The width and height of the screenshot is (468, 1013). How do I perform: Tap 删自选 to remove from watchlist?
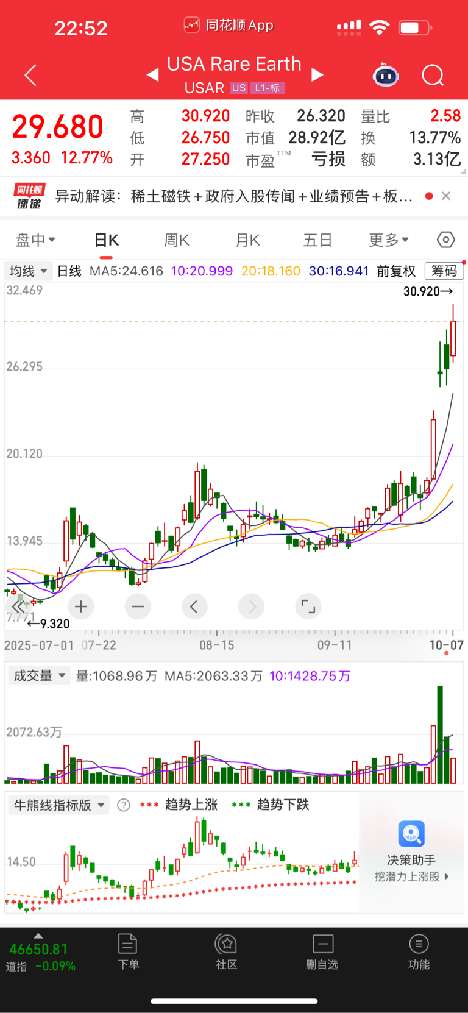[x=322, y=951]
